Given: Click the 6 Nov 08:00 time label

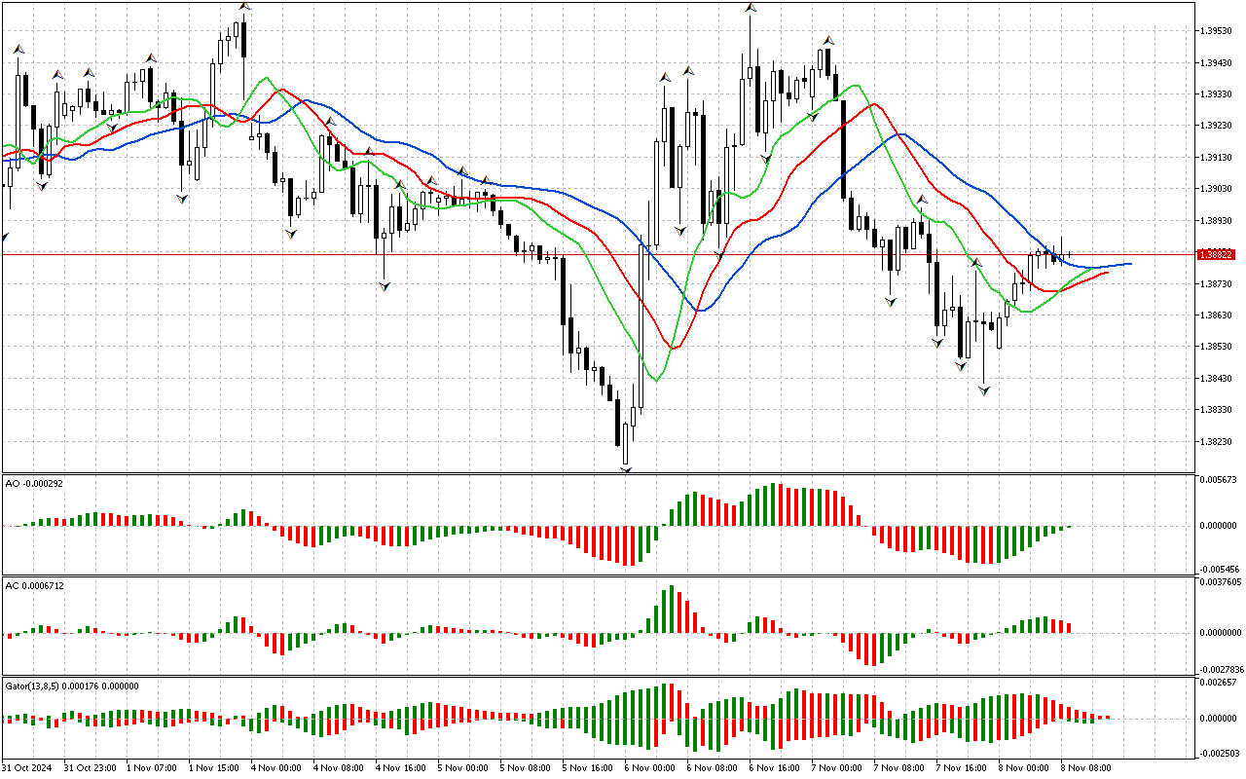Looking at the screenshot, I should pos(714,768).
